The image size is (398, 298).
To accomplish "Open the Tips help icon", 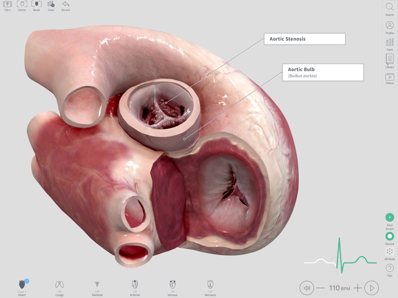I will point(390,268).
